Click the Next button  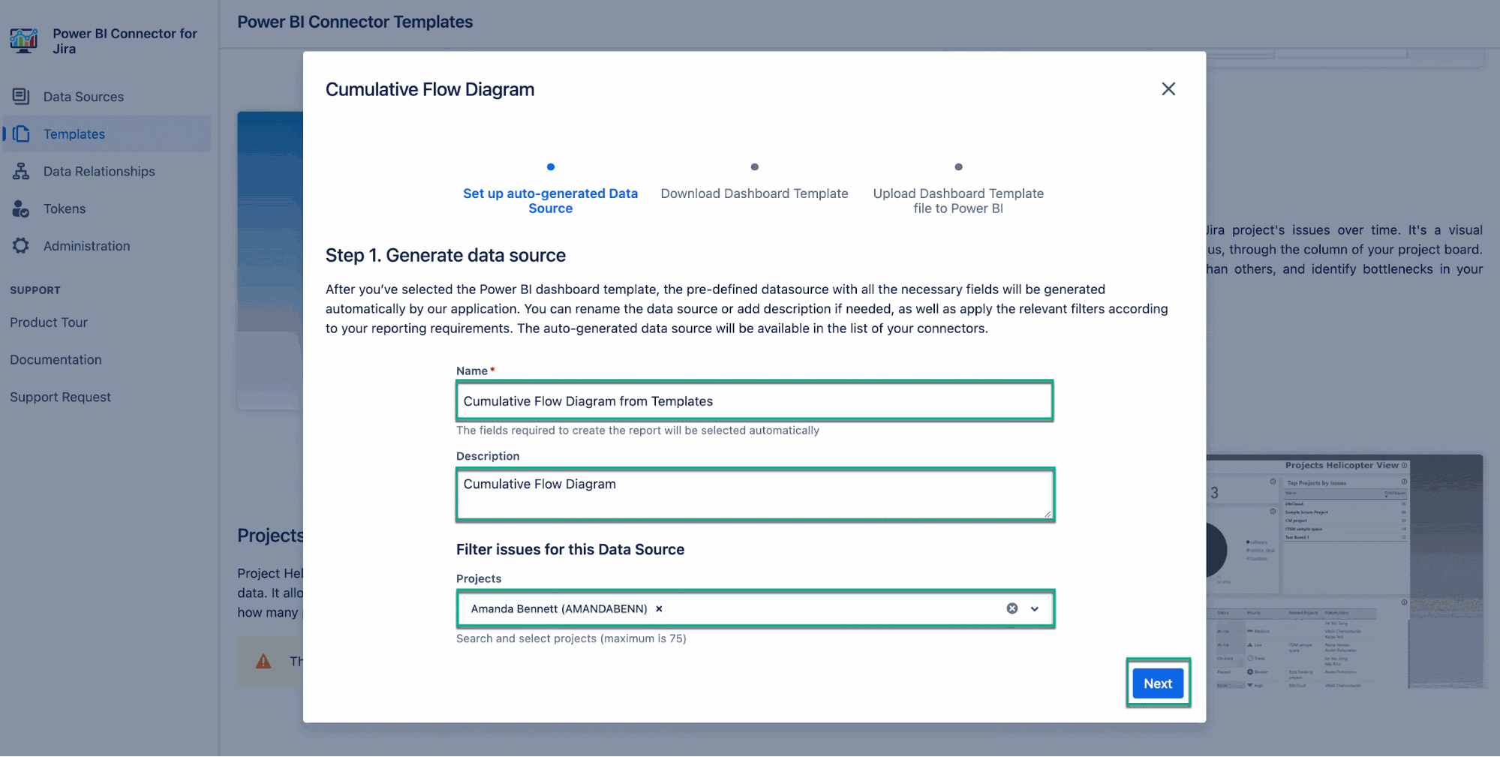[1157, 683]
